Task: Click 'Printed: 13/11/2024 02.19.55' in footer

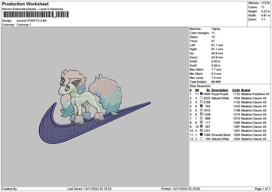Action: click(x=180, y=189)
